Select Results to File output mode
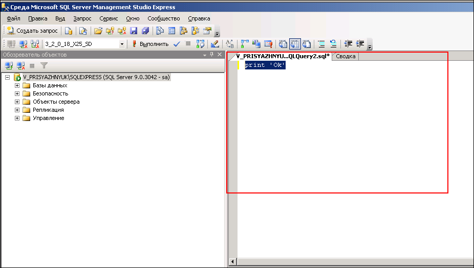Viewport: 474px width, 268px height. pyautogui.click(x=307, y=44)
